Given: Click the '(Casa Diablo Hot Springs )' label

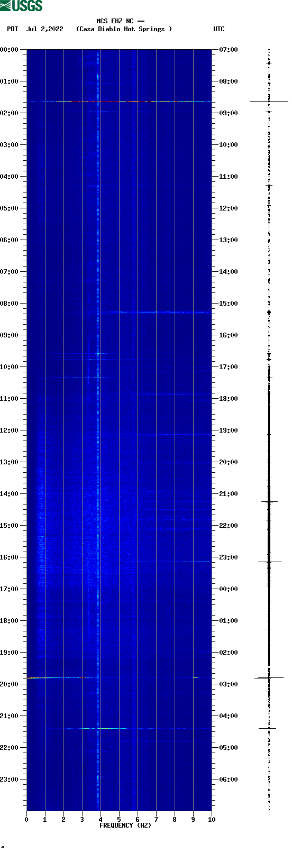Looking at the screenshot, I should 124,29.
